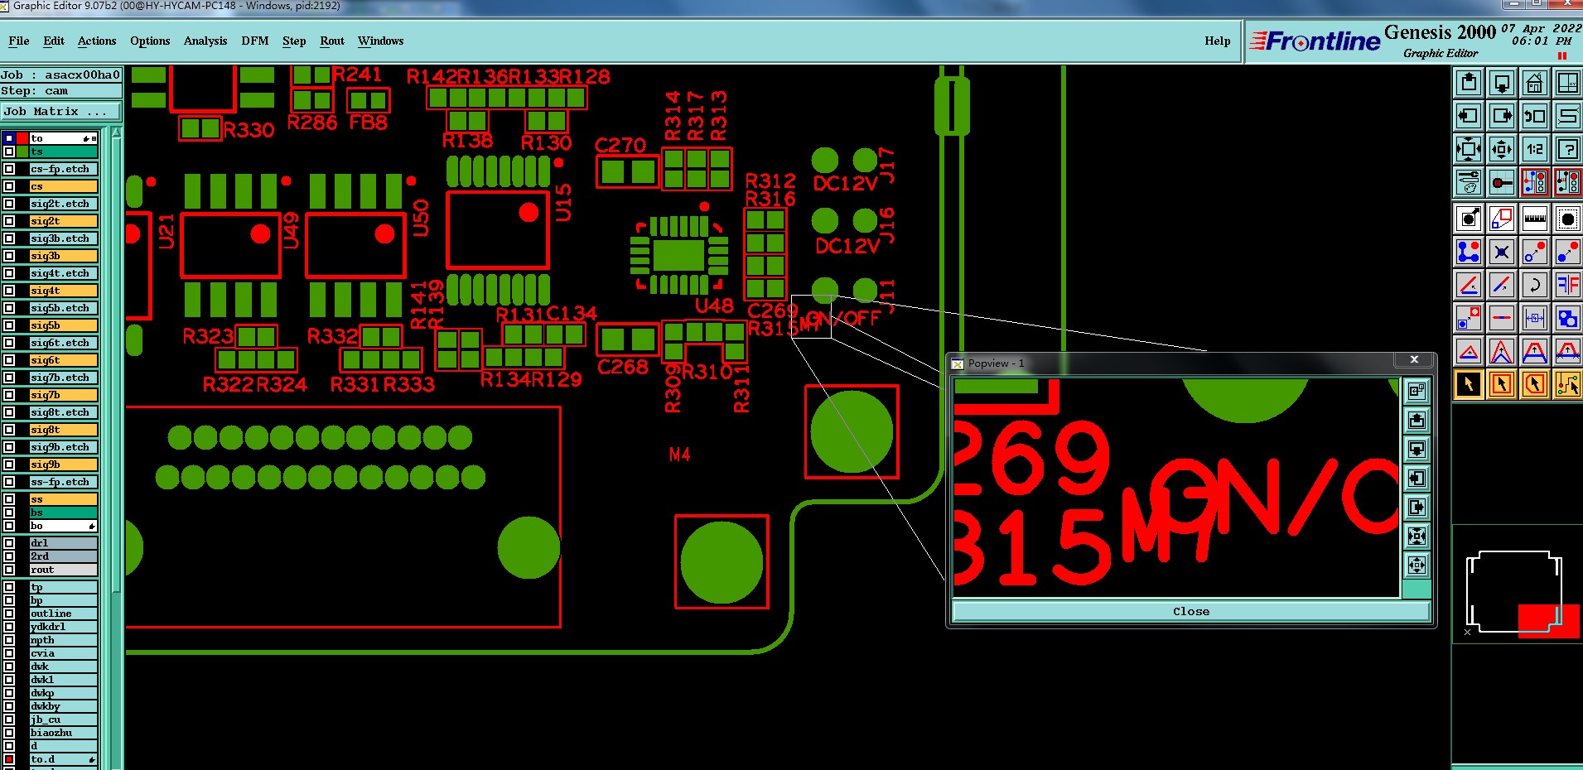Click the wrench and palette options icon
The image size is (1583, 770).
click(x=1468, y=181)
